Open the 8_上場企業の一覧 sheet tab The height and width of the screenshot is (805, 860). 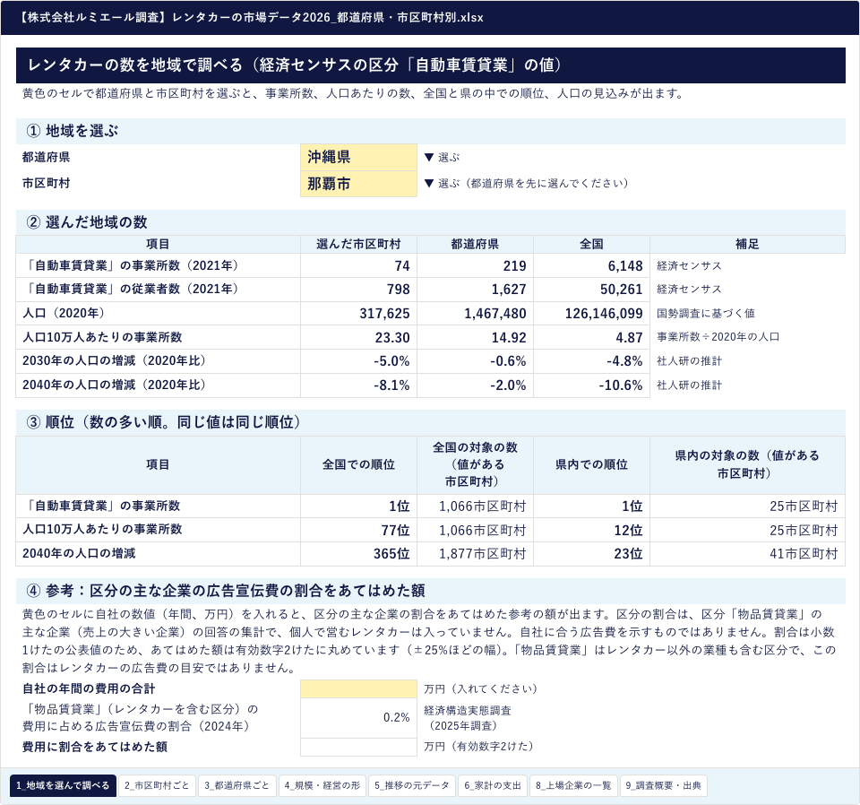tap(573, 785)
